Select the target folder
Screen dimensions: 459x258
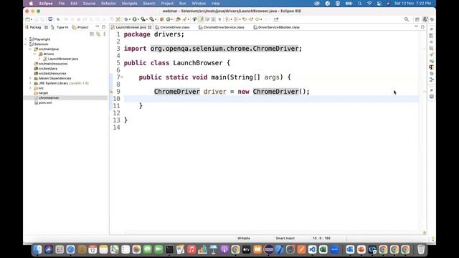point(43,93)
